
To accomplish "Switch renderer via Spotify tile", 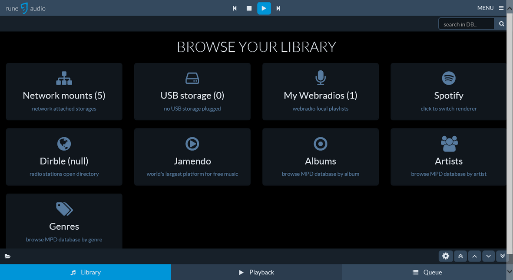I will 449,92.
